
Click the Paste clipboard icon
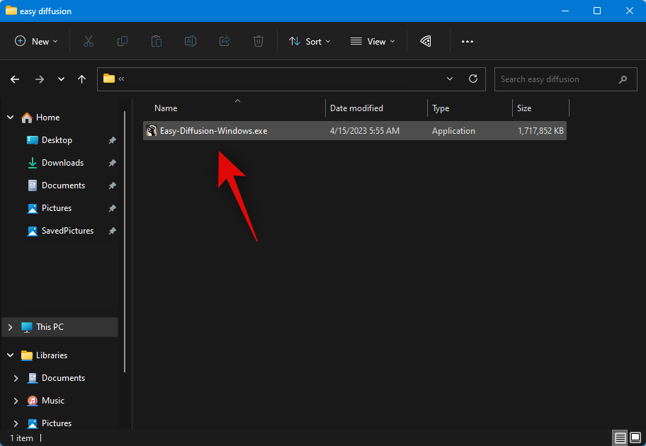click(x=157, y=42)
